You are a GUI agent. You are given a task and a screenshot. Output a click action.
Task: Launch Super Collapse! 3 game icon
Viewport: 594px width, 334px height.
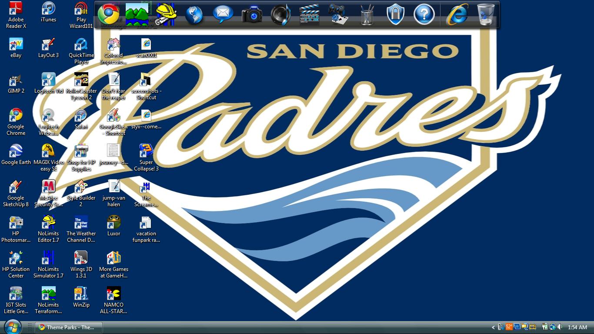[146, 158]
